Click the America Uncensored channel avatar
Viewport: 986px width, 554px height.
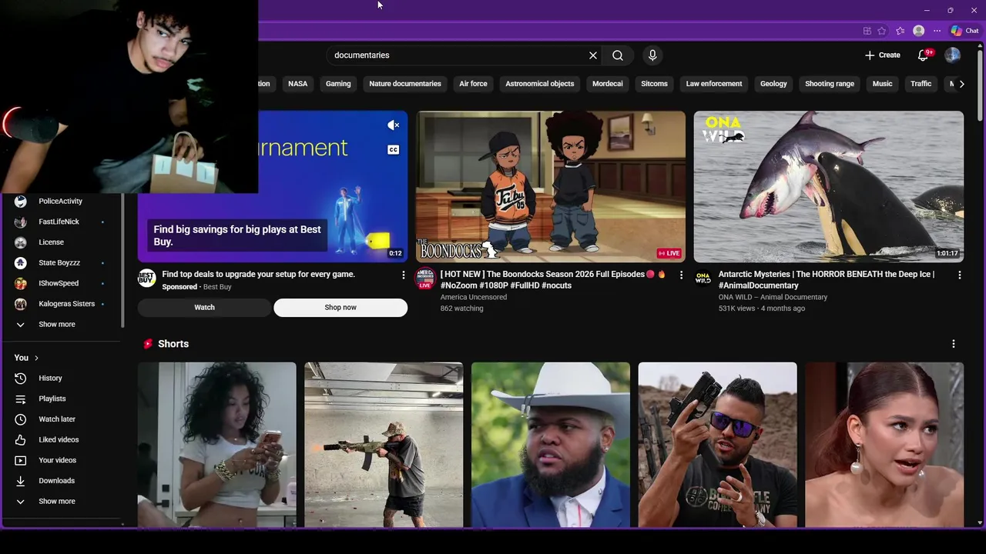click(x=424, y=278)
